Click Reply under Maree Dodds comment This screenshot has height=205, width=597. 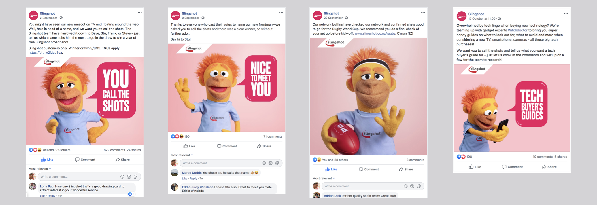coord(193,179)
